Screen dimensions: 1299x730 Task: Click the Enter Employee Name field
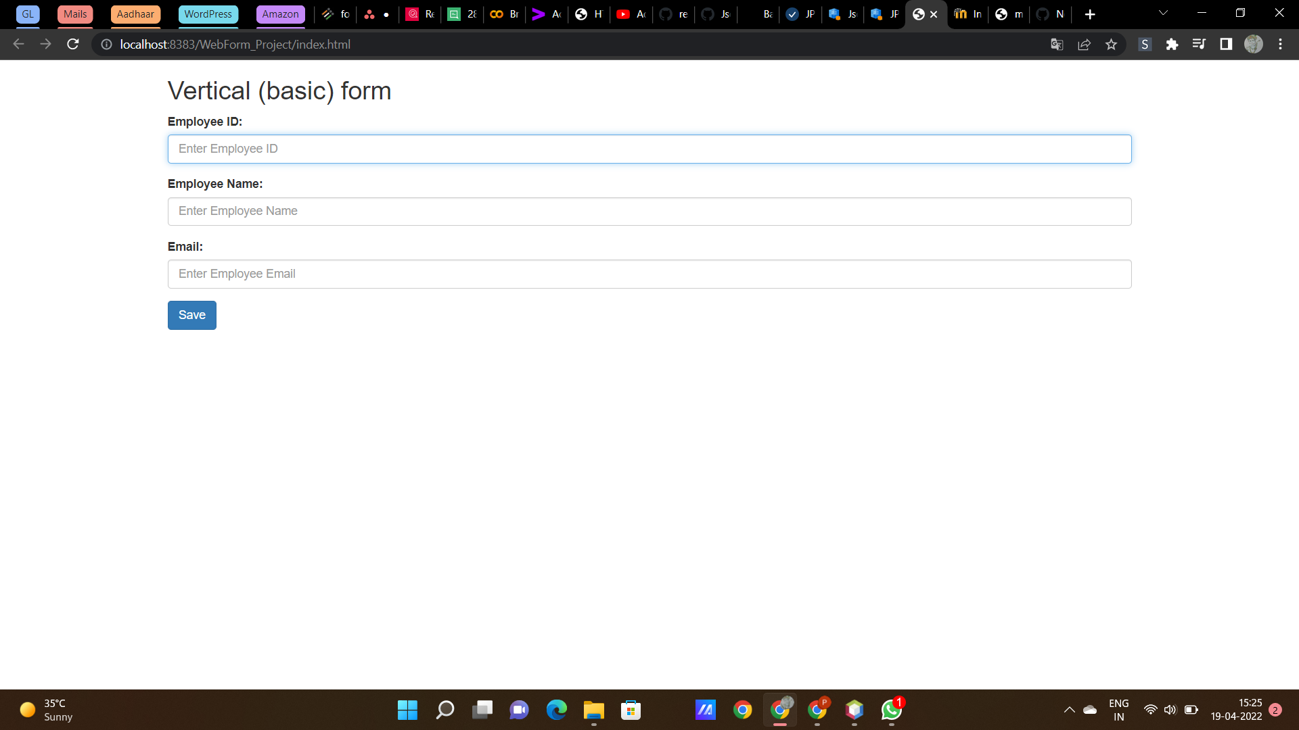(649, 211)
